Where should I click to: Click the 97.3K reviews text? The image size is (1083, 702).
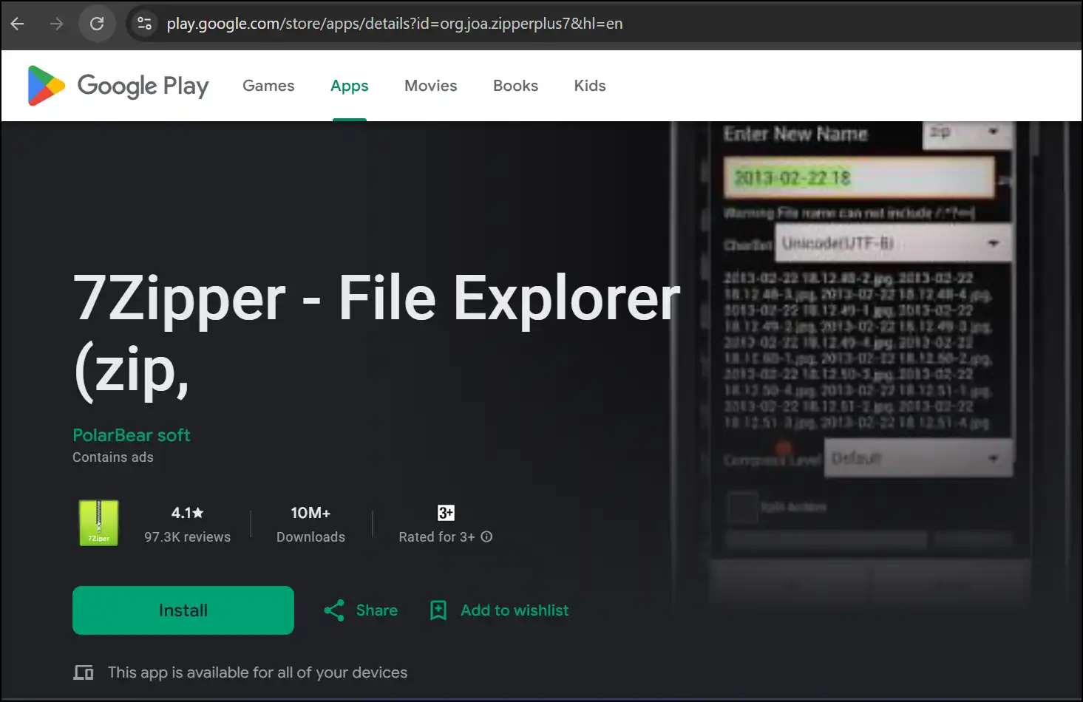187,537
